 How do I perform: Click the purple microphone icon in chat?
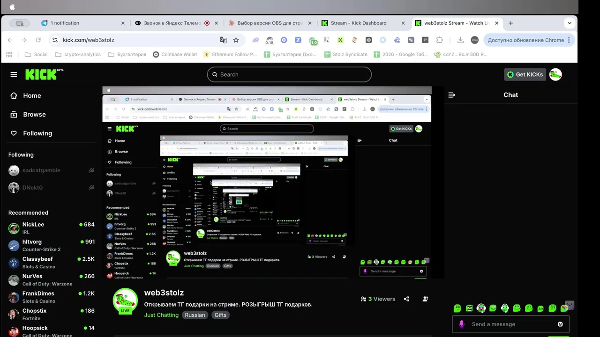tap(462, 324)
